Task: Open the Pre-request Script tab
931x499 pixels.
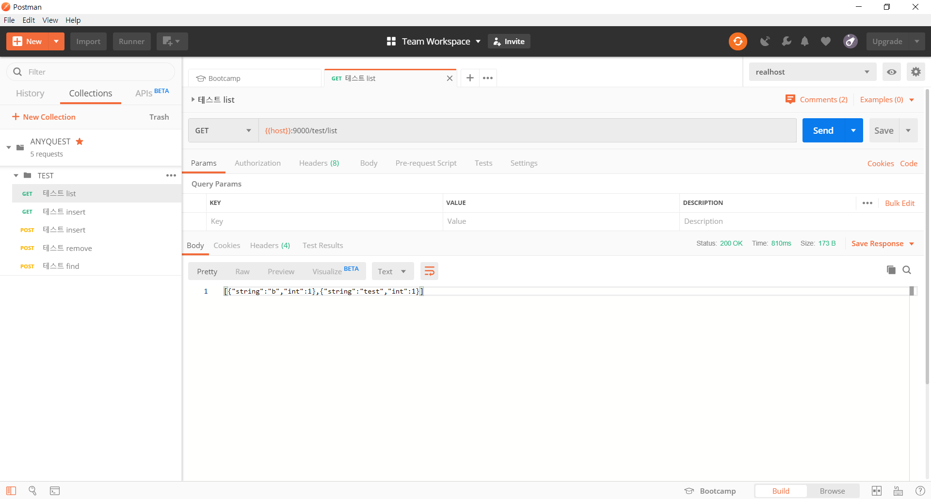Action: click(426, 163)
